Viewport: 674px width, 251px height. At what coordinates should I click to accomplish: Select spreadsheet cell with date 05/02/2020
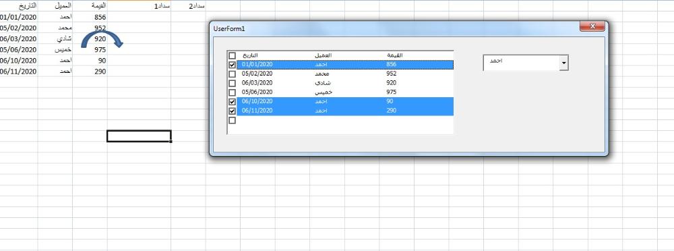point(18,28)
